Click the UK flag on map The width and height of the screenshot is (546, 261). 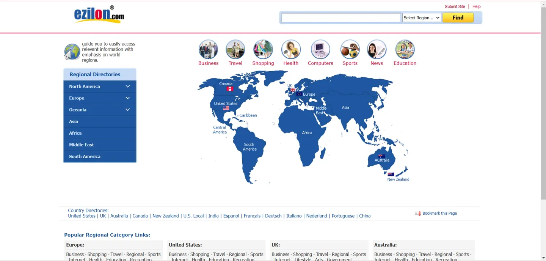[x=292, y=90]
